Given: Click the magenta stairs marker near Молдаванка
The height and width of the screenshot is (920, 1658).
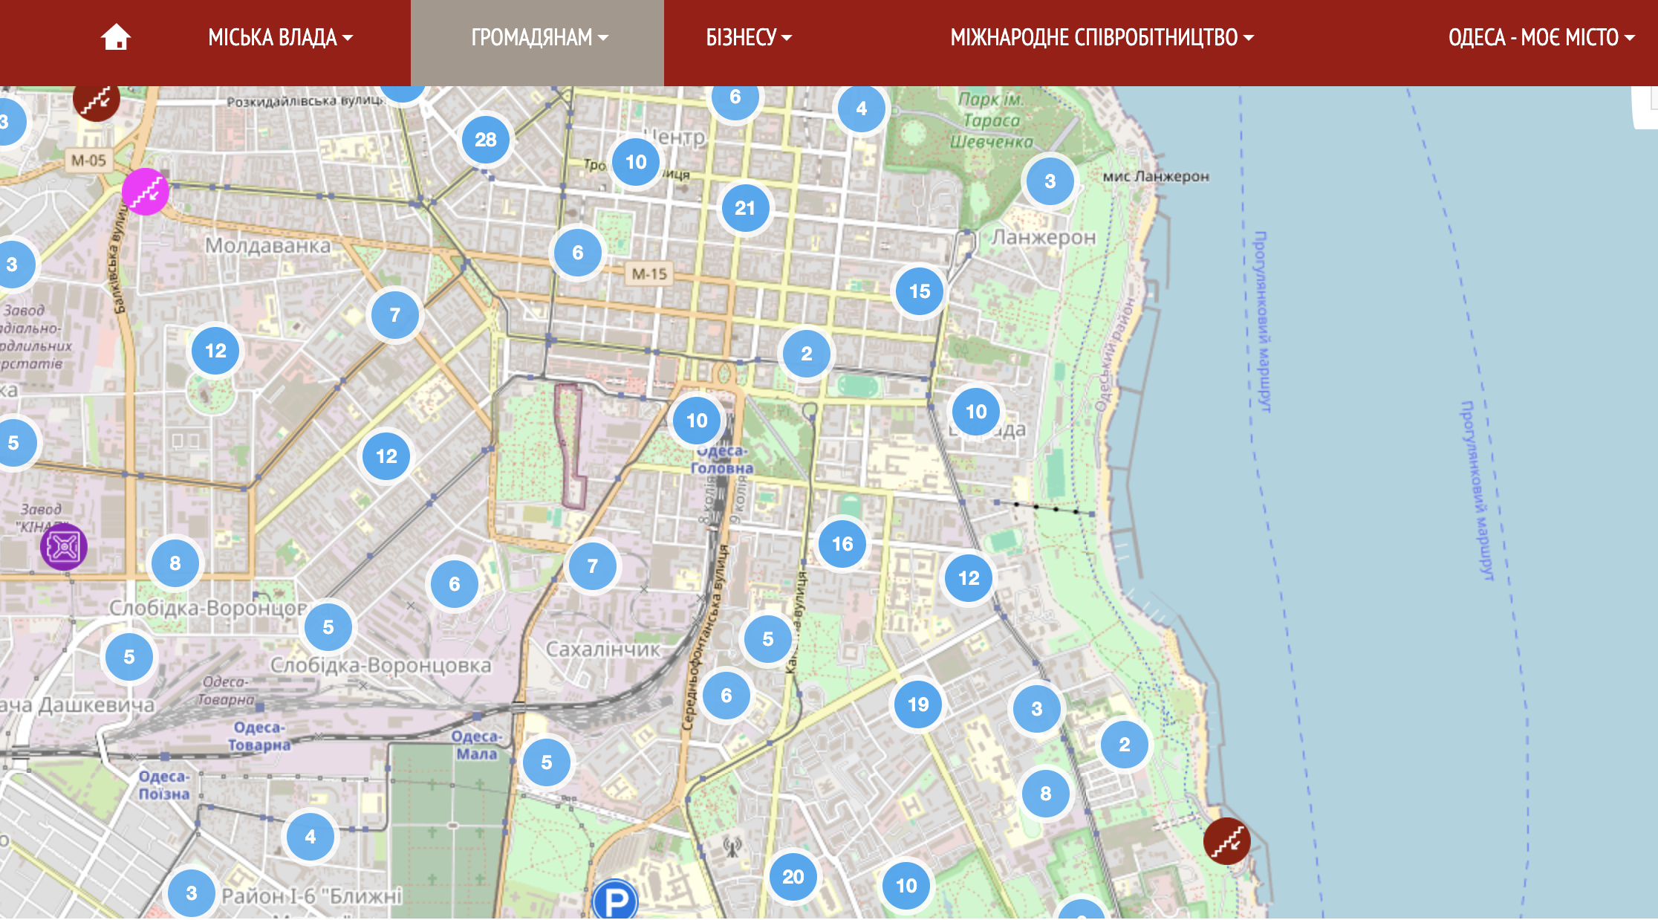Looking at the screenshot, I should 146,192.
